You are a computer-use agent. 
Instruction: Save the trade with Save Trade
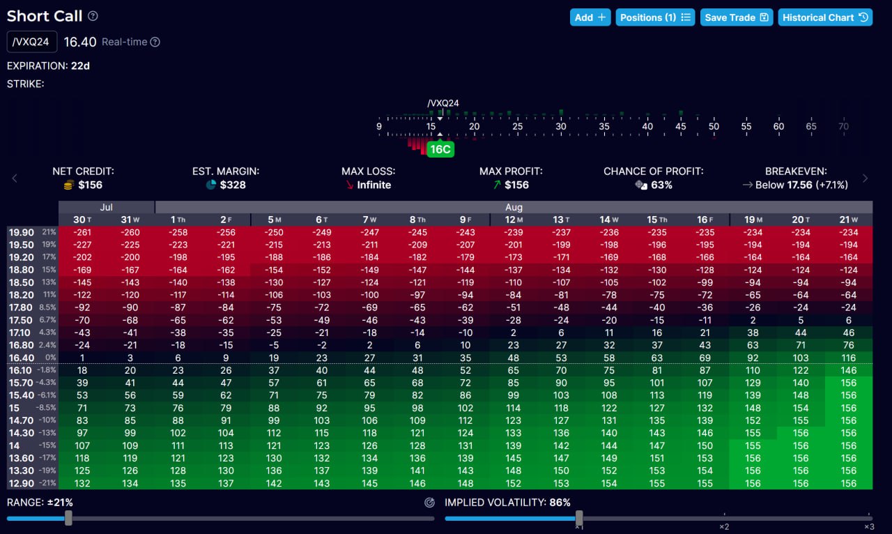(736, 17)
